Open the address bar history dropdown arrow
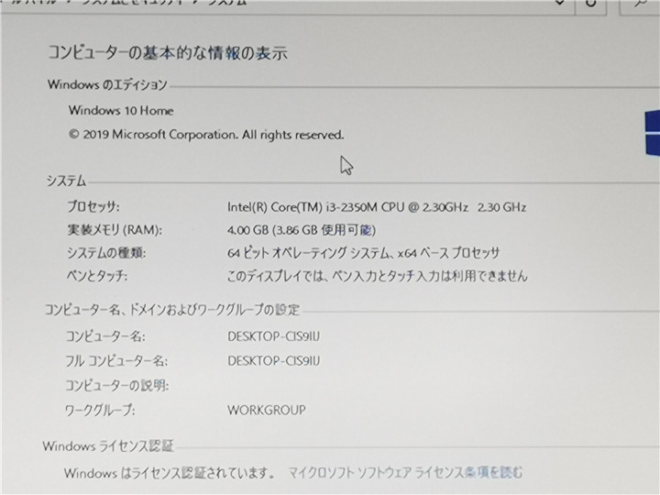The height and width of the screenshot is (495, 660). (559, 3)
